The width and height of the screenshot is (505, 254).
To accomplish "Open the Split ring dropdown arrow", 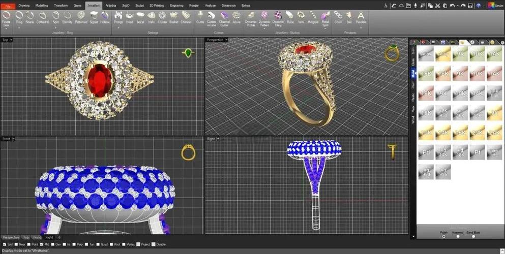I will (x=55, y=28).
